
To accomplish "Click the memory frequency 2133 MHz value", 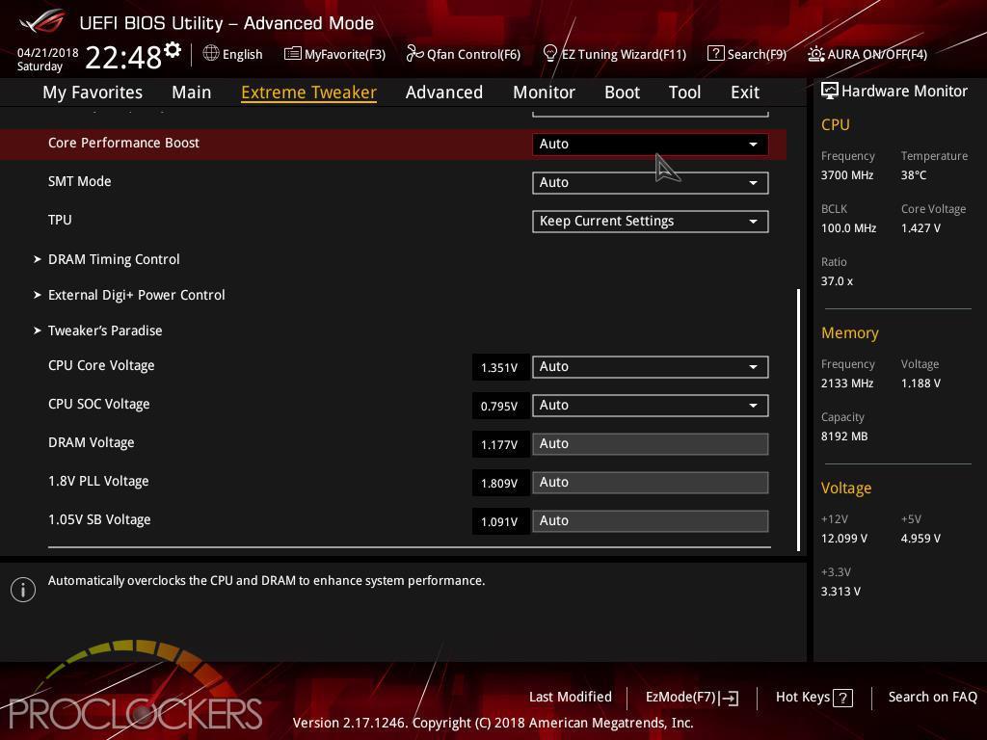I will [847, 383].
